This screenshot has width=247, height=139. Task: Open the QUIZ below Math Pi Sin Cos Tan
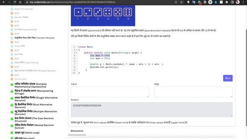[x=17, y=13]
